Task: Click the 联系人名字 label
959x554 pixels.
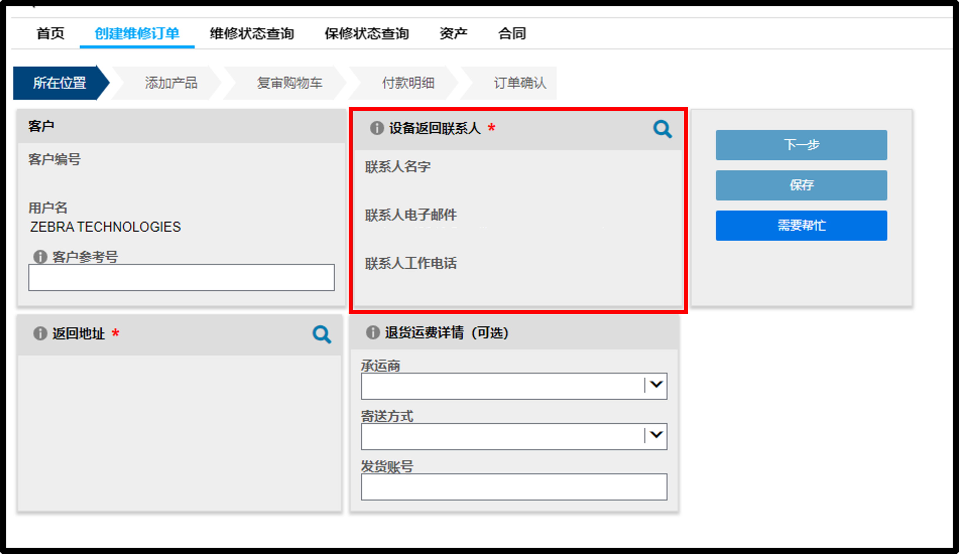Action: [x=398, y=167]
